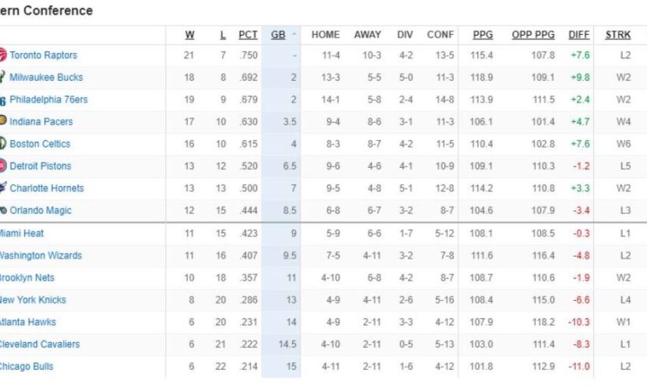Click the Milwaukee Bucks team logo
Viewport: 647px width, 388px height.
coord(3,77)
